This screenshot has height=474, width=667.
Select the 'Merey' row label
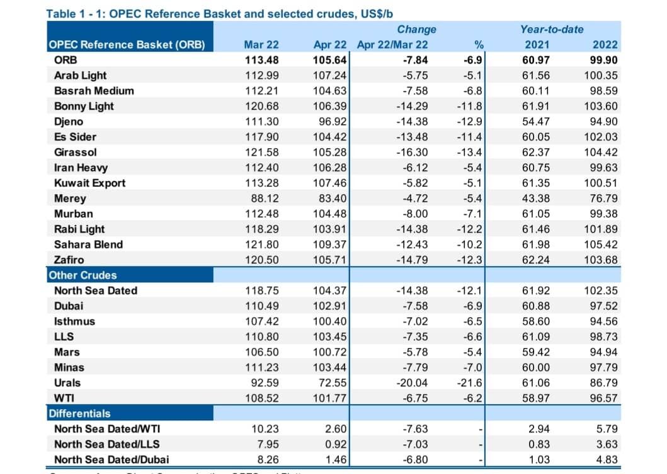pos(70,199)
